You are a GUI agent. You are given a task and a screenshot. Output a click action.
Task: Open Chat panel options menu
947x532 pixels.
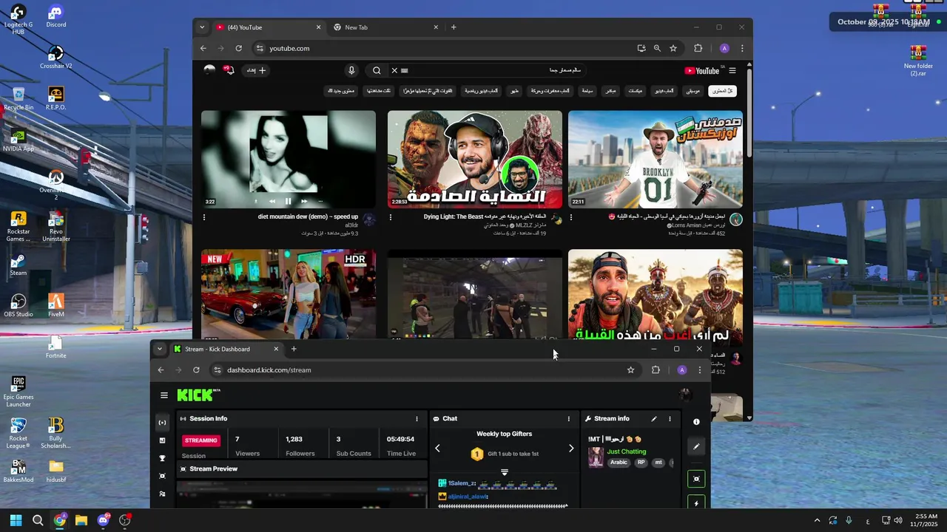569,419
